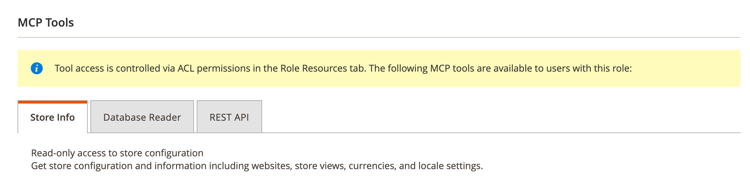Click the orange highlight bar above Store Info

pyautogui.click(x=52, y=101)
